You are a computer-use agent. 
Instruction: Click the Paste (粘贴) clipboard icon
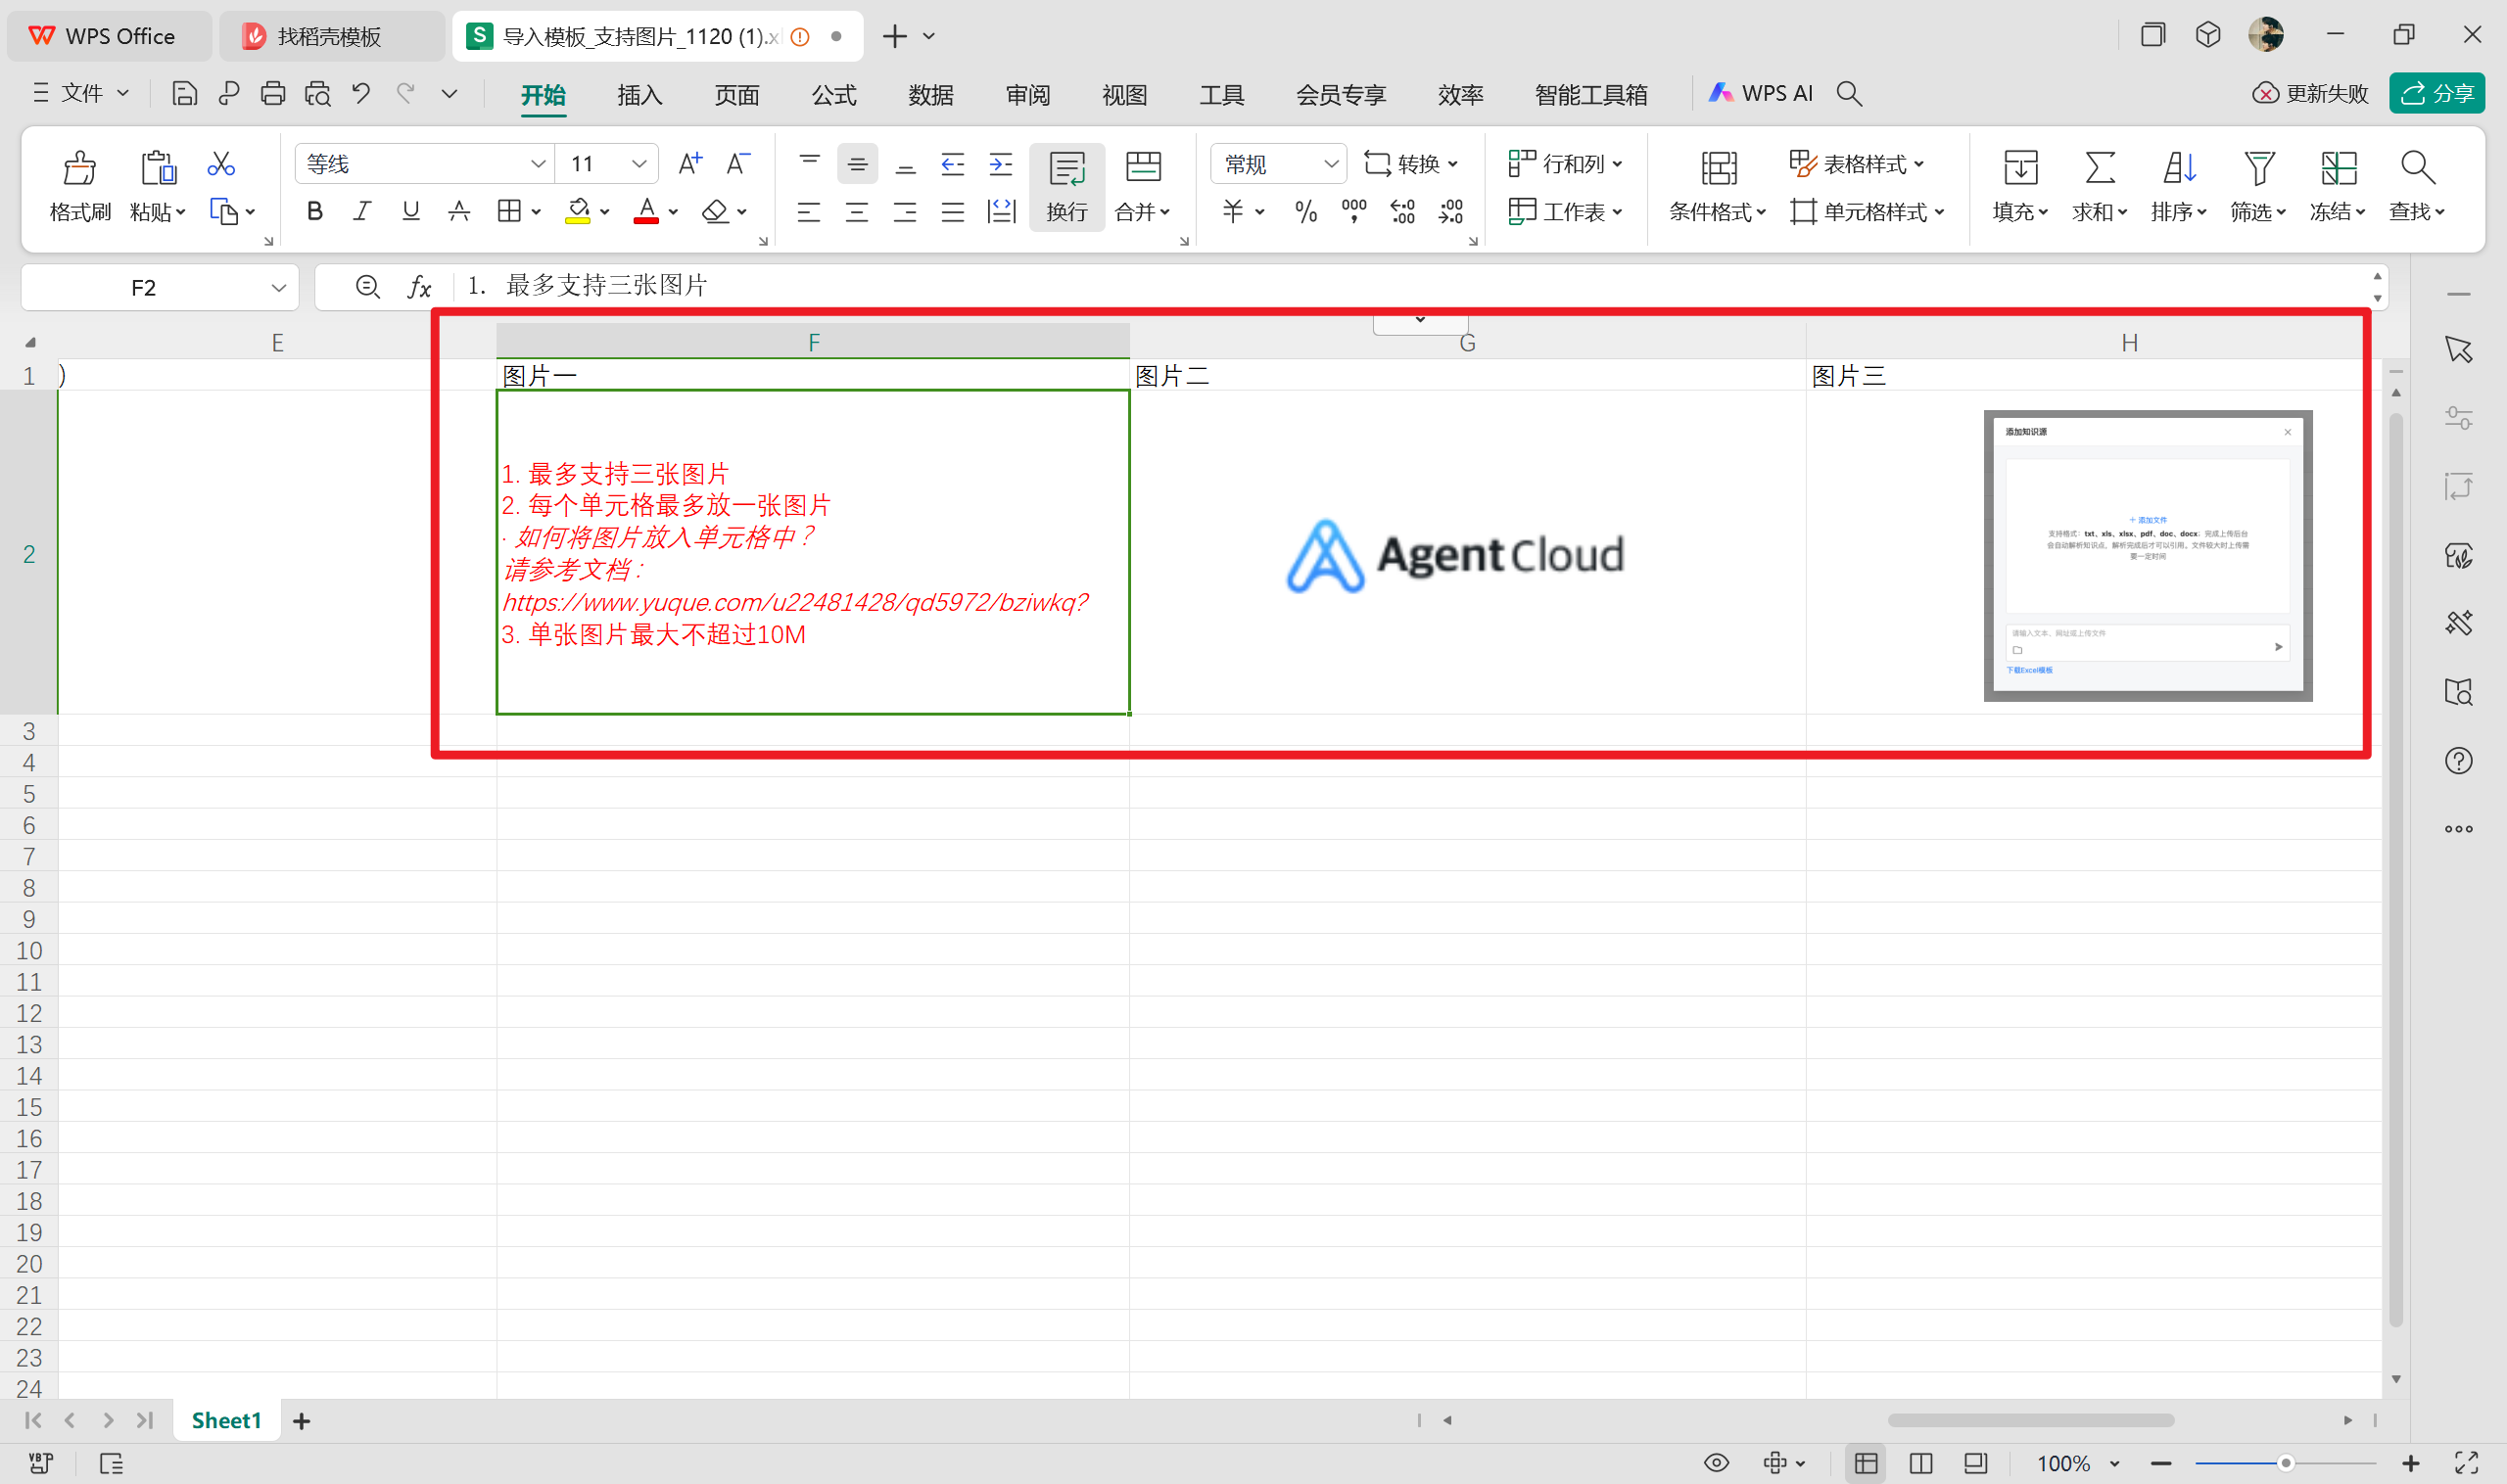[158, 167]
